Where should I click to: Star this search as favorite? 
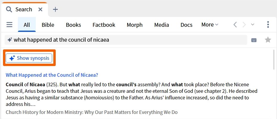268,40
